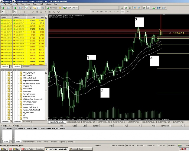Click the Default profile status bar entry
189x151 pixels.
(x=98, y=146)
